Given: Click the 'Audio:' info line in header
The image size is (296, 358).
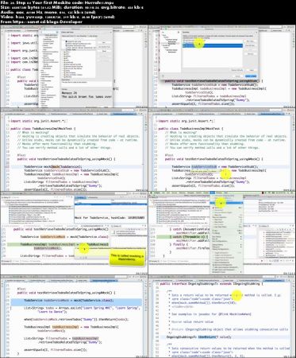Looking at the screenshot, I should pyautogui.click(x=48, y=12).
